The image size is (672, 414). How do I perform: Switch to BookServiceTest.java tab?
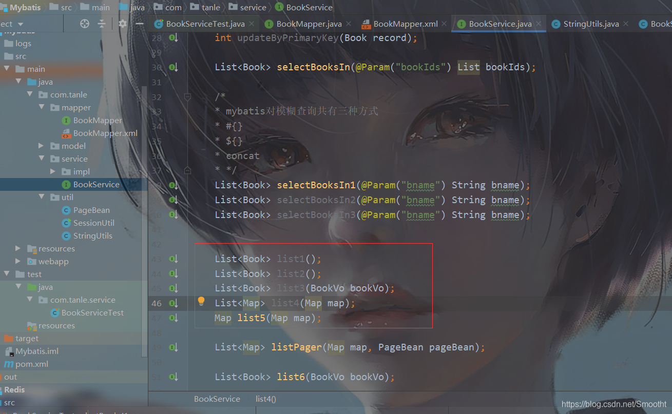point(205,24)
